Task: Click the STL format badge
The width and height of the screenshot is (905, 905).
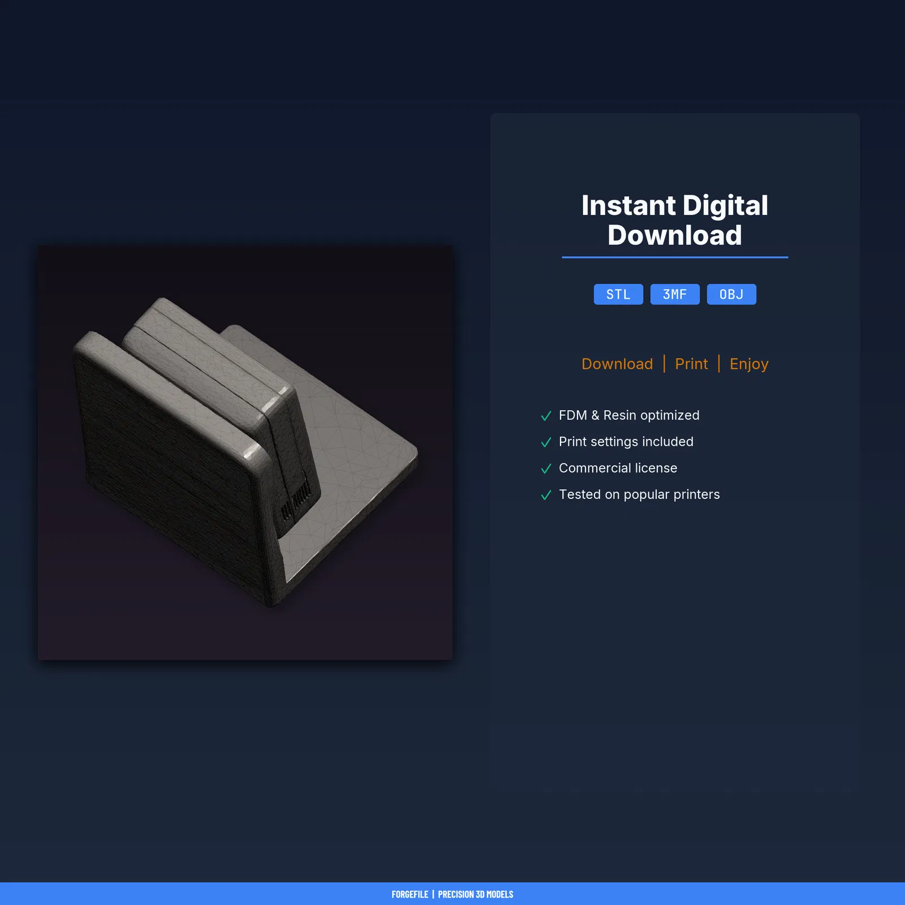Action: pos(618,294)
